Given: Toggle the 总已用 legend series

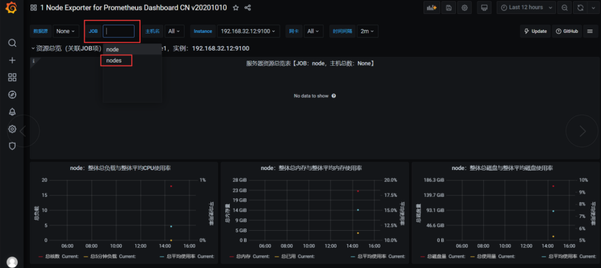Looking at the screenshot, I should pos(290,256).
